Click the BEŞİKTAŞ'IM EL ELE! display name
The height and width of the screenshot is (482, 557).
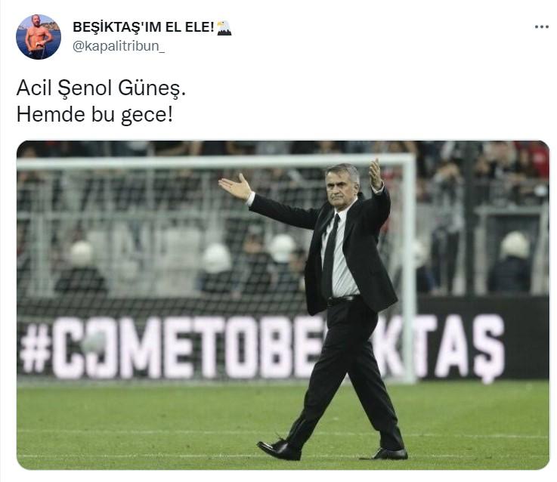point(144,27)
